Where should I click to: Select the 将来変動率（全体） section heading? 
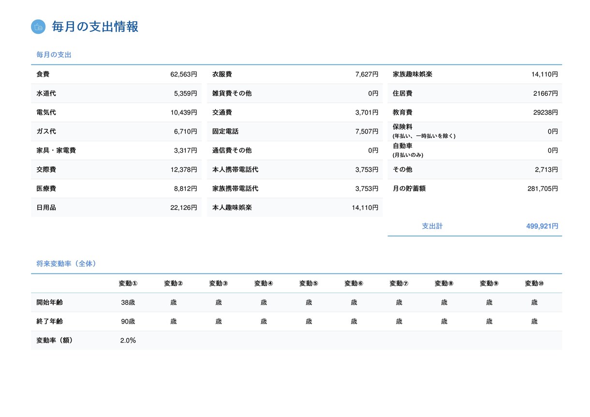click(x=67, y=264)
